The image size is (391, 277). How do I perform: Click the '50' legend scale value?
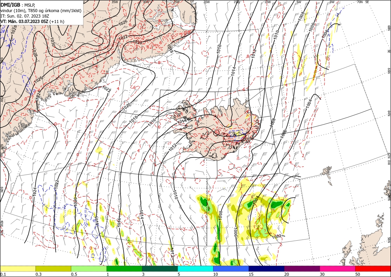(x=358, y=274)
